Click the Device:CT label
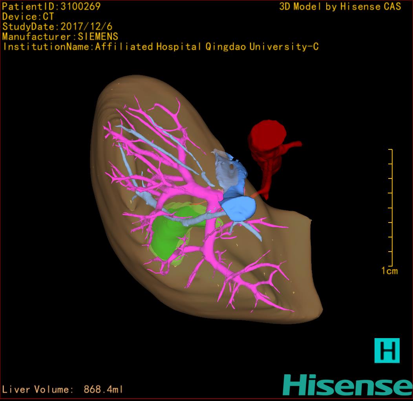413x401 pixels. pos(28,17)
